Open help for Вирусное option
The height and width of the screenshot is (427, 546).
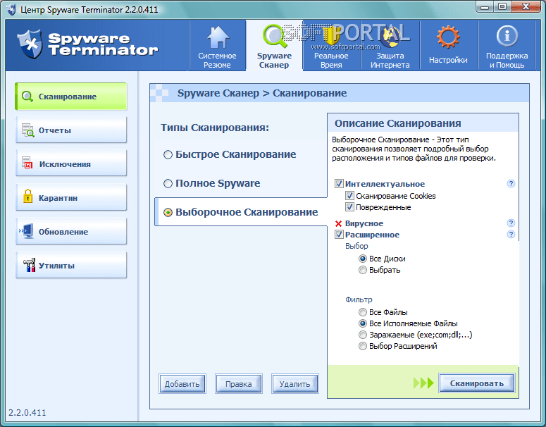tap(511, 223)
